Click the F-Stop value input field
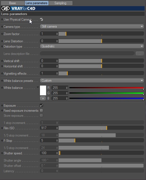Image resolution: width=146 pixels, height=180 pixels. (48, 140)
